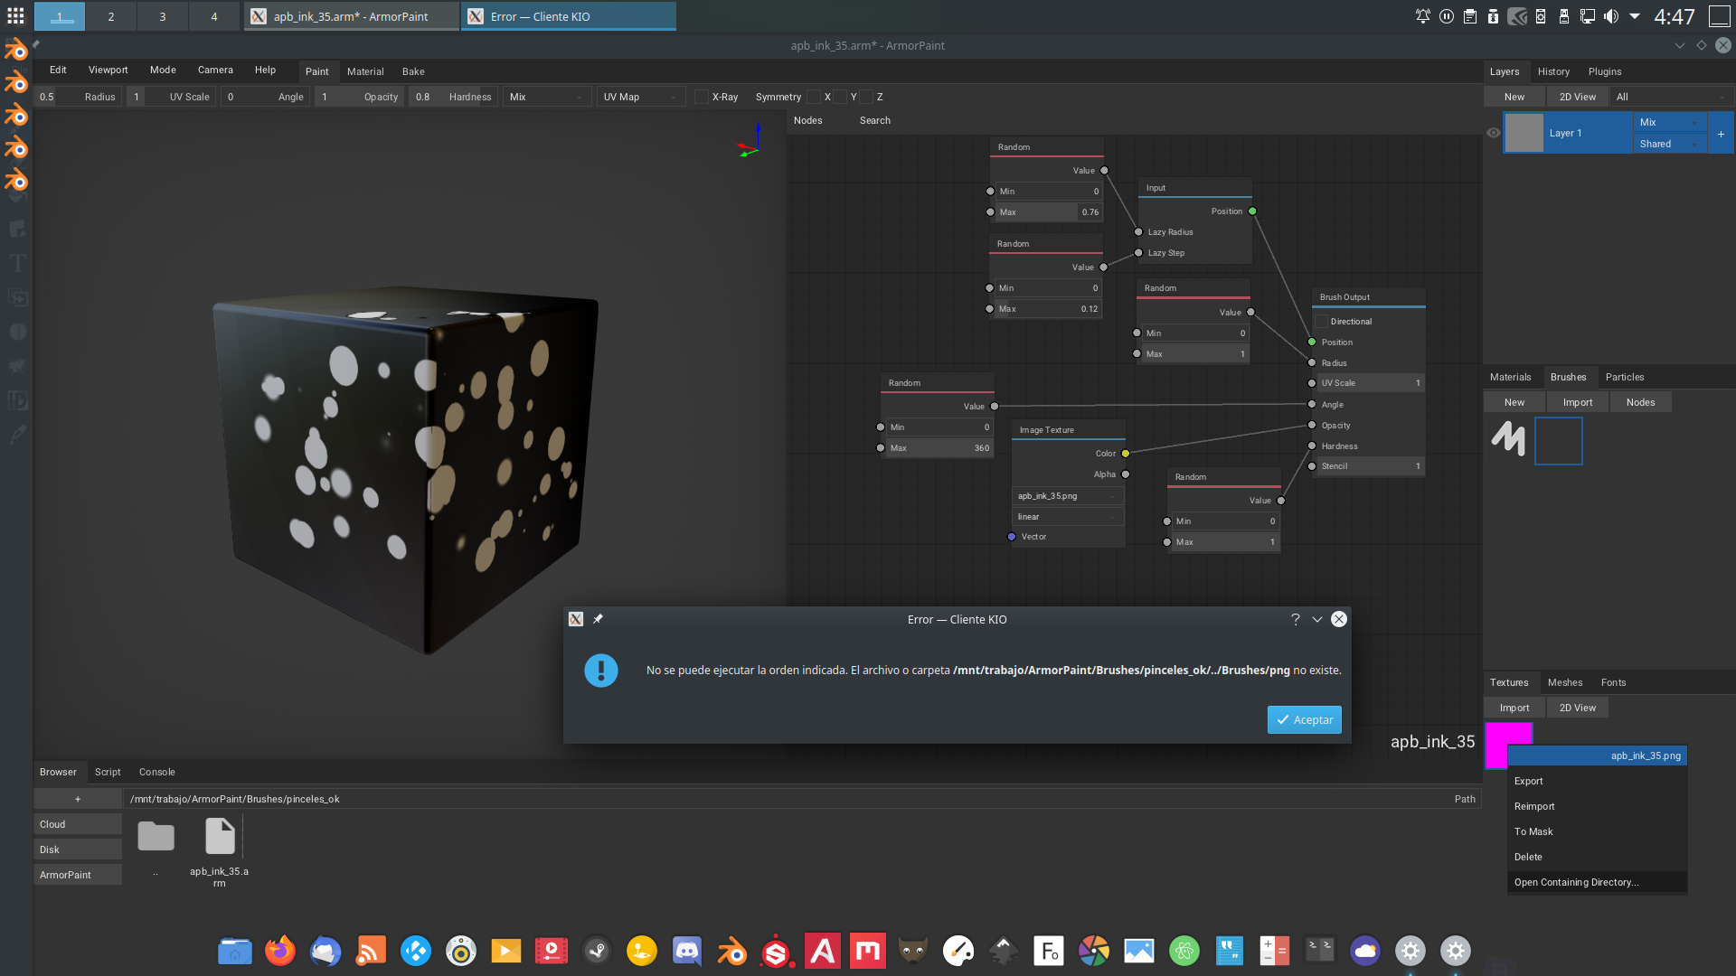Enable Symmetry X checkbox
Viewport: 1736px width, 976px height.
814,97
